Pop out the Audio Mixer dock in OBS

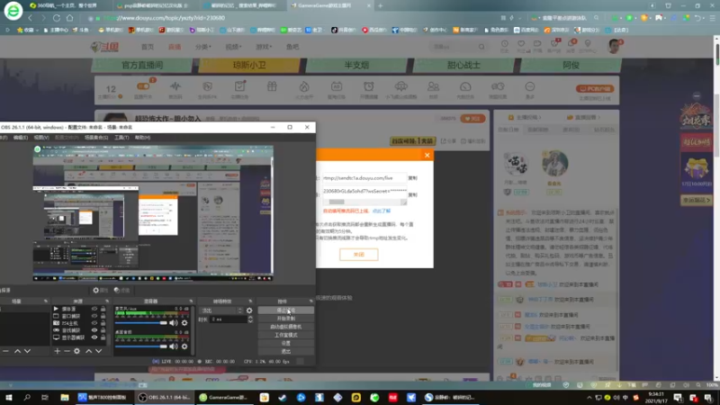coord(191,301)
